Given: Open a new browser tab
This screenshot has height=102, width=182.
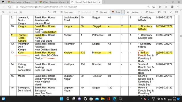Looking at the screenshot, I should coord(104,2).
